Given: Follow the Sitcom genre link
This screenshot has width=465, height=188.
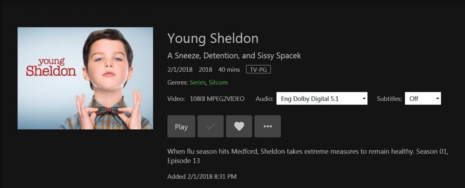Looking at the screenshot, I should point(218,82).
